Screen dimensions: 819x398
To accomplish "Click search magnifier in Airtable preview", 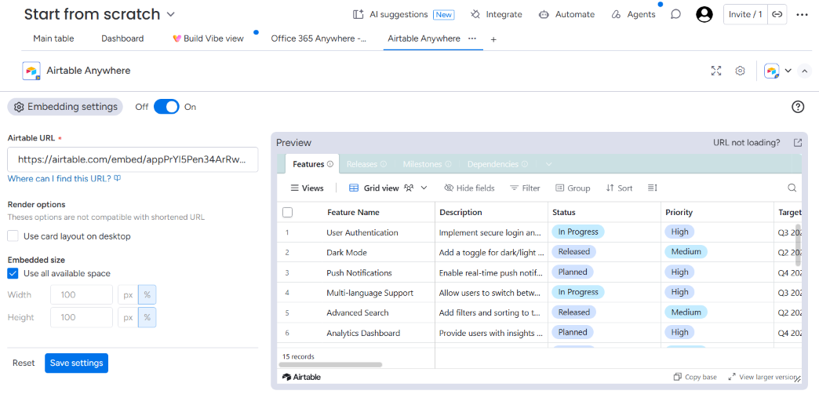I will click(792, 188).
